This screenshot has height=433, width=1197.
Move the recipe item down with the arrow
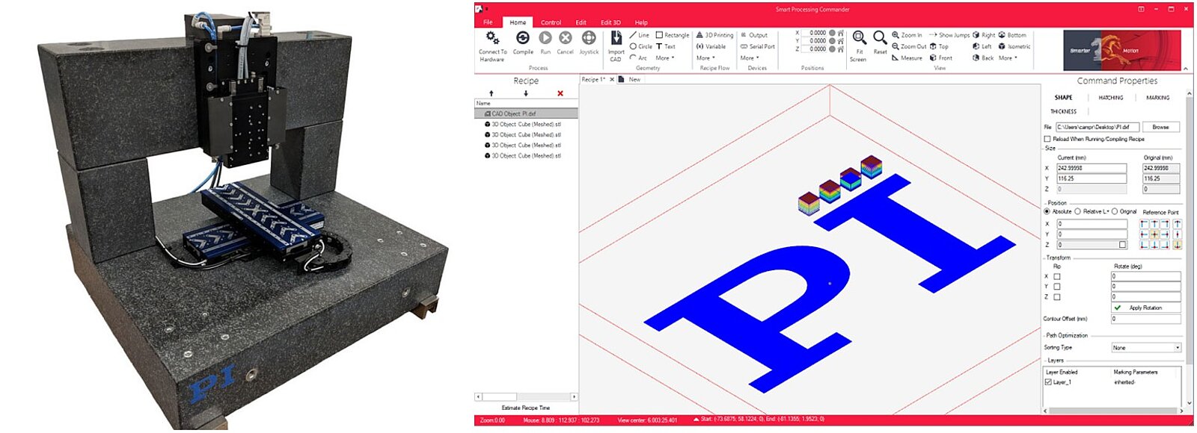point(526,93)
